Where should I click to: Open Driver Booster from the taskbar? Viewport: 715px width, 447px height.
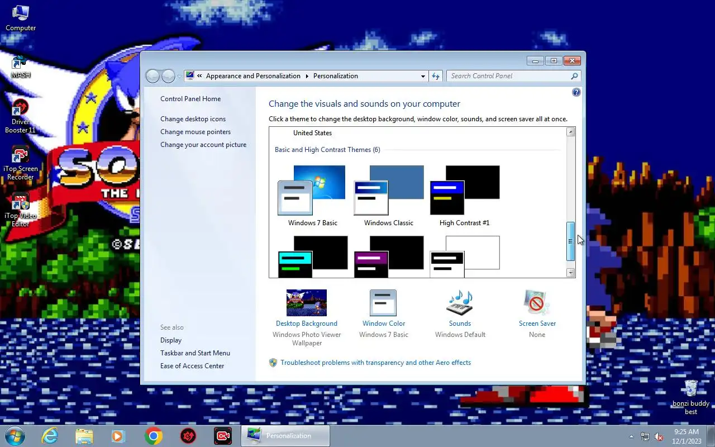click(188, 436)
